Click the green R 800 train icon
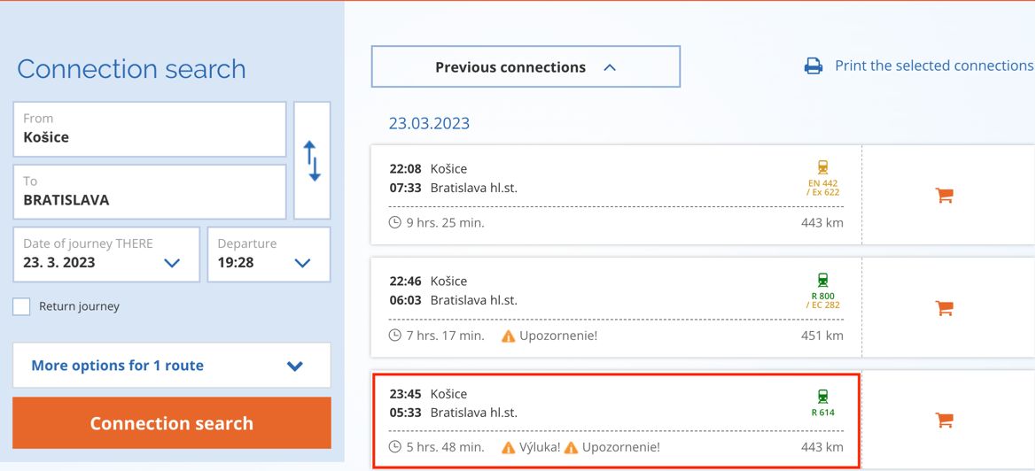Image resolution: width=1036 pixels, height=471 pixels. (822, 281)
